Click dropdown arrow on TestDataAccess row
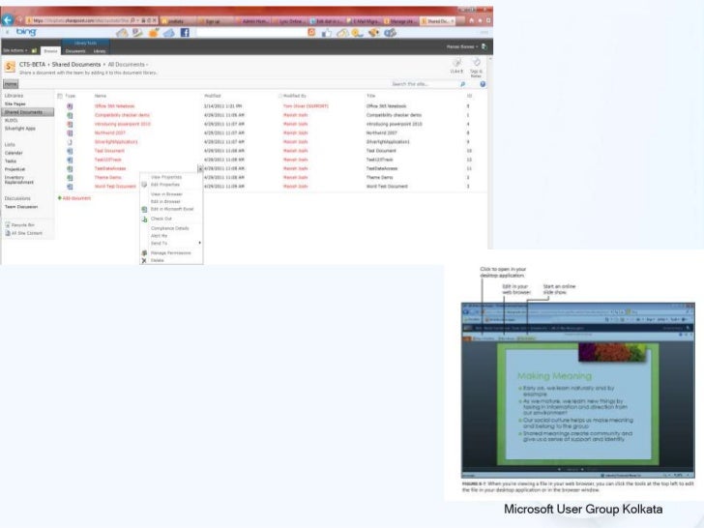This screenshot has height=528, width=704. point(200,169)
